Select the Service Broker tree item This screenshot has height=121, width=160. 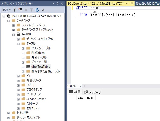click(x=36, y=99)
